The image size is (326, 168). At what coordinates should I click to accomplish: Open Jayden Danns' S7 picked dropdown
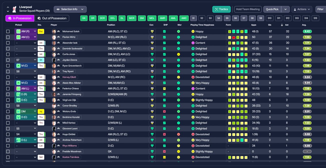[x=26, y=60]
